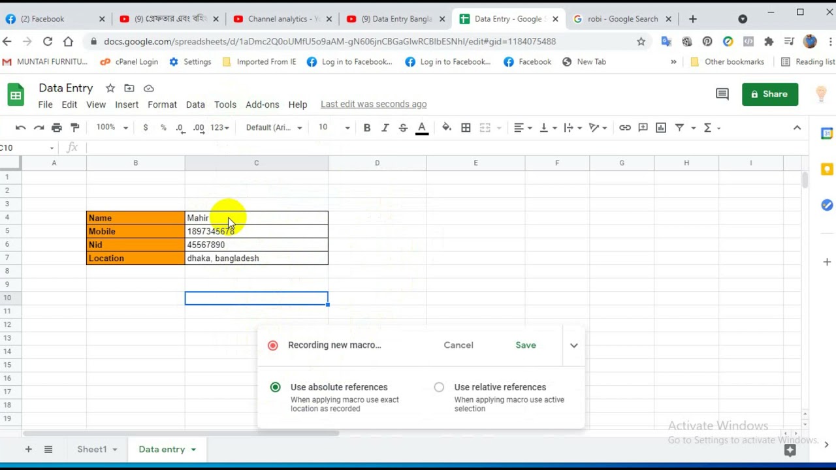Image resolution: width=836 pixels, height=470 pixels.
Task: Open the font size dropdown
Action: tap(334, 128)
